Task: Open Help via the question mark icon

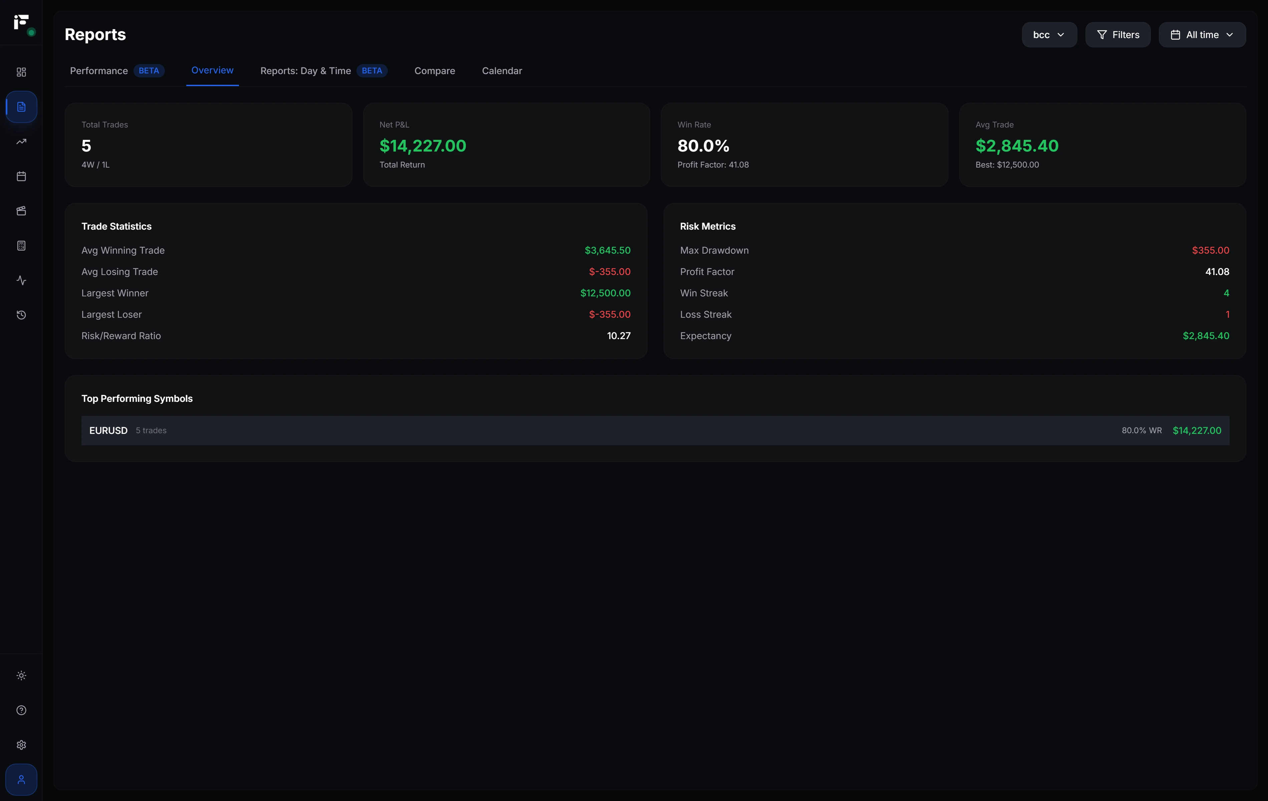Action: [x=21, y=710]
